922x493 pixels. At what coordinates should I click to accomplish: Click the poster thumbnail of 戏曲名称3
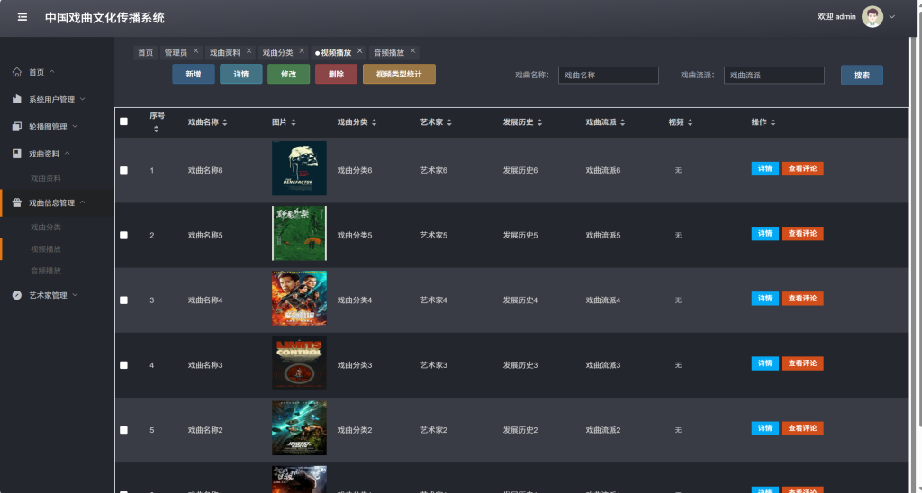299,363
